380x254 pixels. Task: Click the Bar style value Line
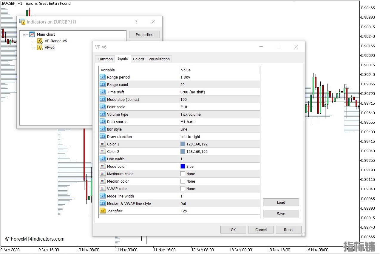184,129
